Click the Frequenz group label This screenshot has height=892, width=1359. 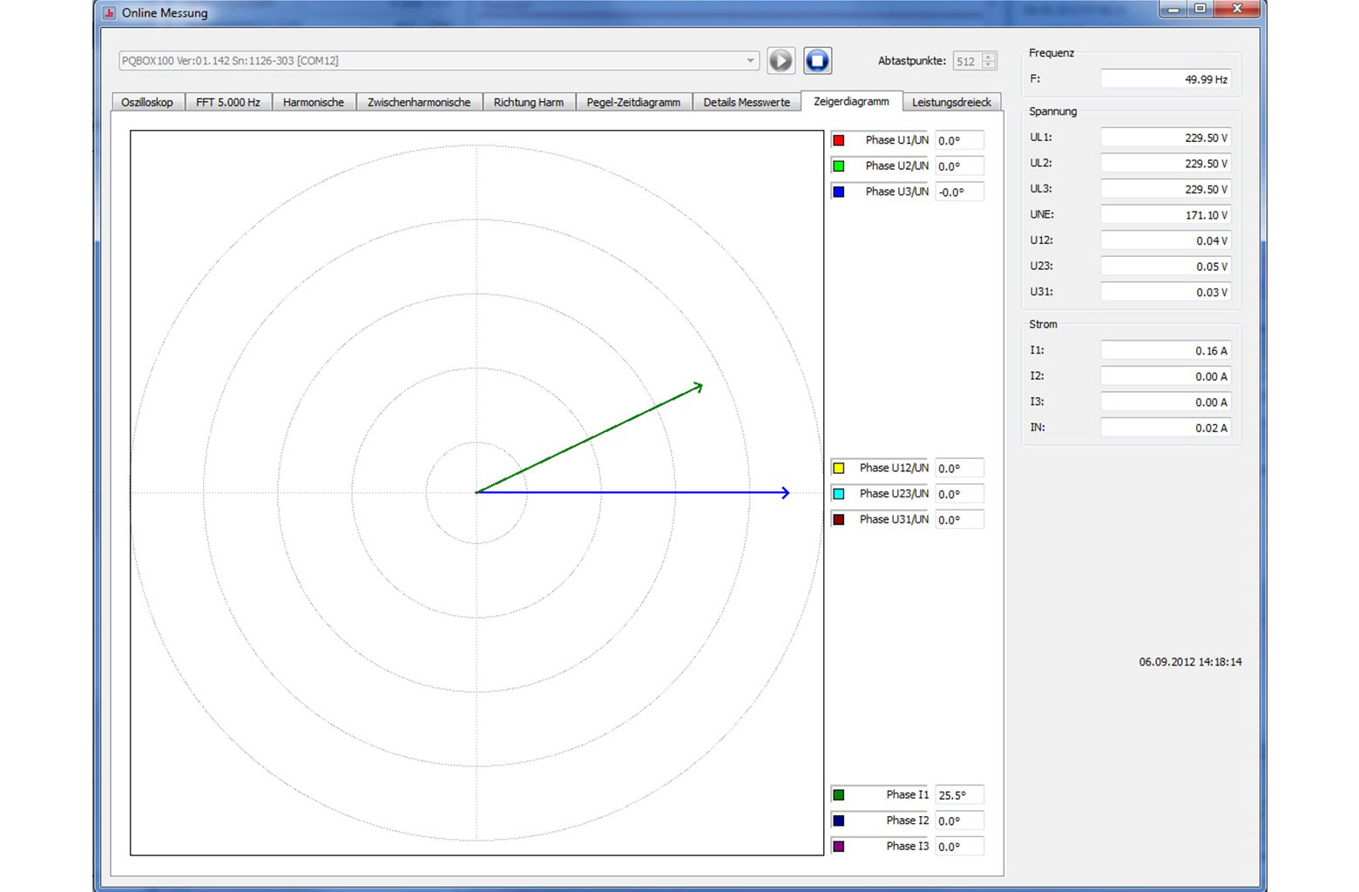[x=1051, y=53]
